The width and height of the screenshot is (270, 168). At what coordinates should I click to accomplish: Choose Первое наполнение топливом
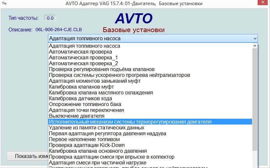click(x=150, y=139)
